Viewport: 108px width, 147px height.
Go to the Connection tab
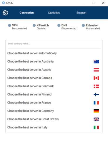pos(26,13)
